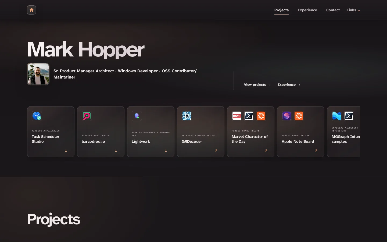Screen dimensions: 387x242
Task: Open the MGGraph Intune samples title
Action: tap(346, 139)
